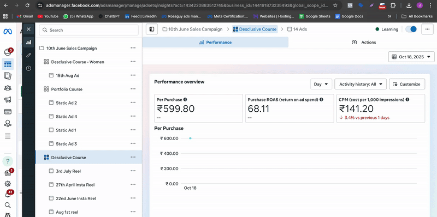Open notifications bell with 41 badge

[x=8, y=194]
